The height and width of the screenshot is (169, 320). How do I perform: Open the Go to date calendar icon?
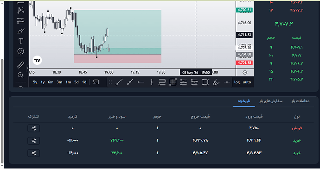pyautogui.click(x=96, y=82)
